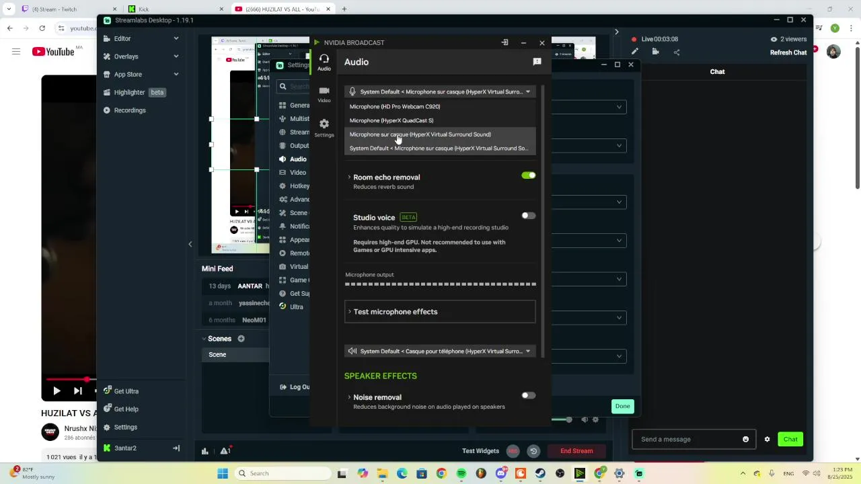Expand the speaker Noise removal section
Image resolution: width=861 pixels, height=484 pixels.
(x=349, y=397)
